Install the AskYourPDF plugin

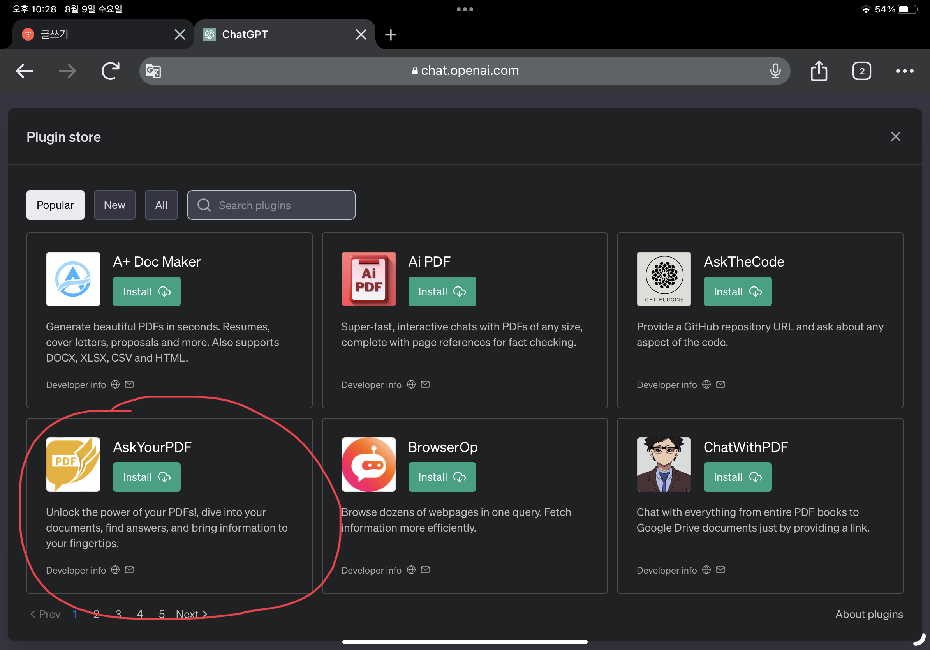(x=147, y=477)
